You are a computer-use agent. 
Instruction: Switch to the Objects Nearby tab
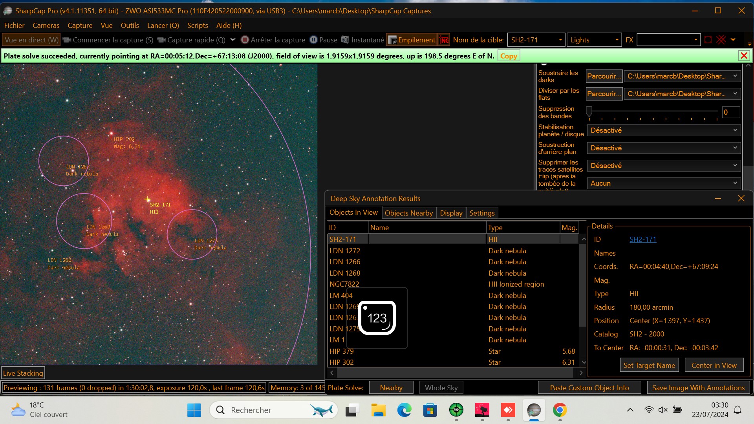pyautogui.click(x=408, y=213)
